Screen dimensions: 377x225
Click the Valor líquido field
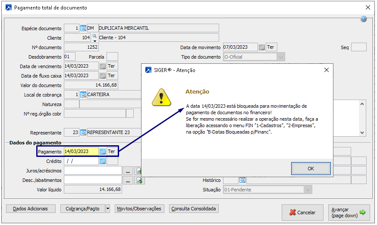pyautogui.click(x=93, y=190)
